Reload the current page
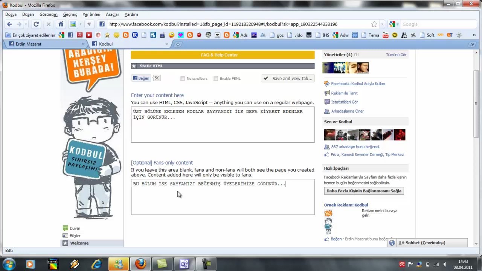This screenshot has width=482, height=271. (x=36, y=24)
